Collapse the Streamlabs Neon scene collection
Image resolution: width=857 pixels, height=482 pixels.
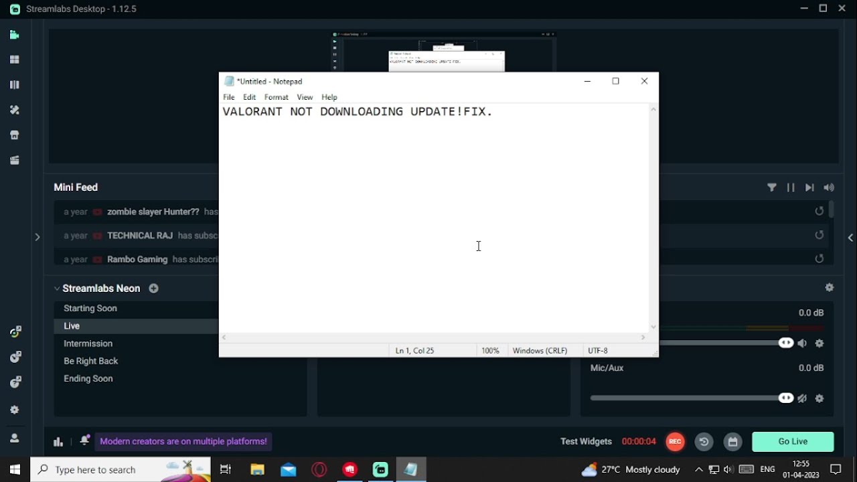(57, 289)
